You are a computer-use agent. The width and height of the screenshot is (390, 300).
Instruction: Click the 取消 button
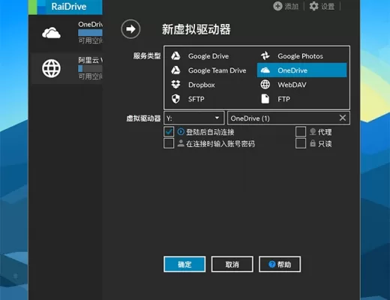pyautogui.click(x=232, y=264)
